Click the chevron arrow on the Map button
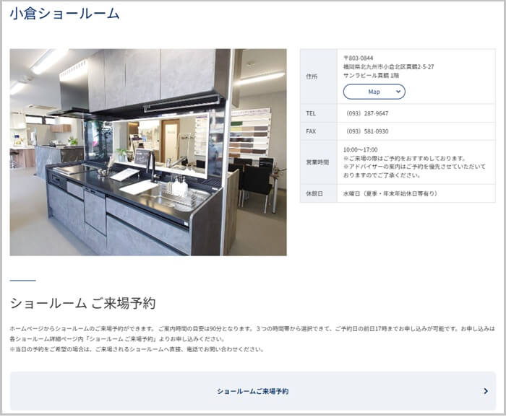 click(x=396, y=92)
